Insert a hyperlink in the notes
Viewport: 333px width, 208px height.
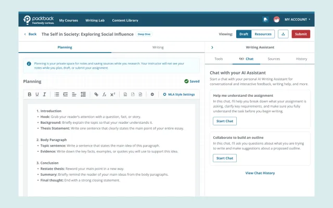[96, 95]
